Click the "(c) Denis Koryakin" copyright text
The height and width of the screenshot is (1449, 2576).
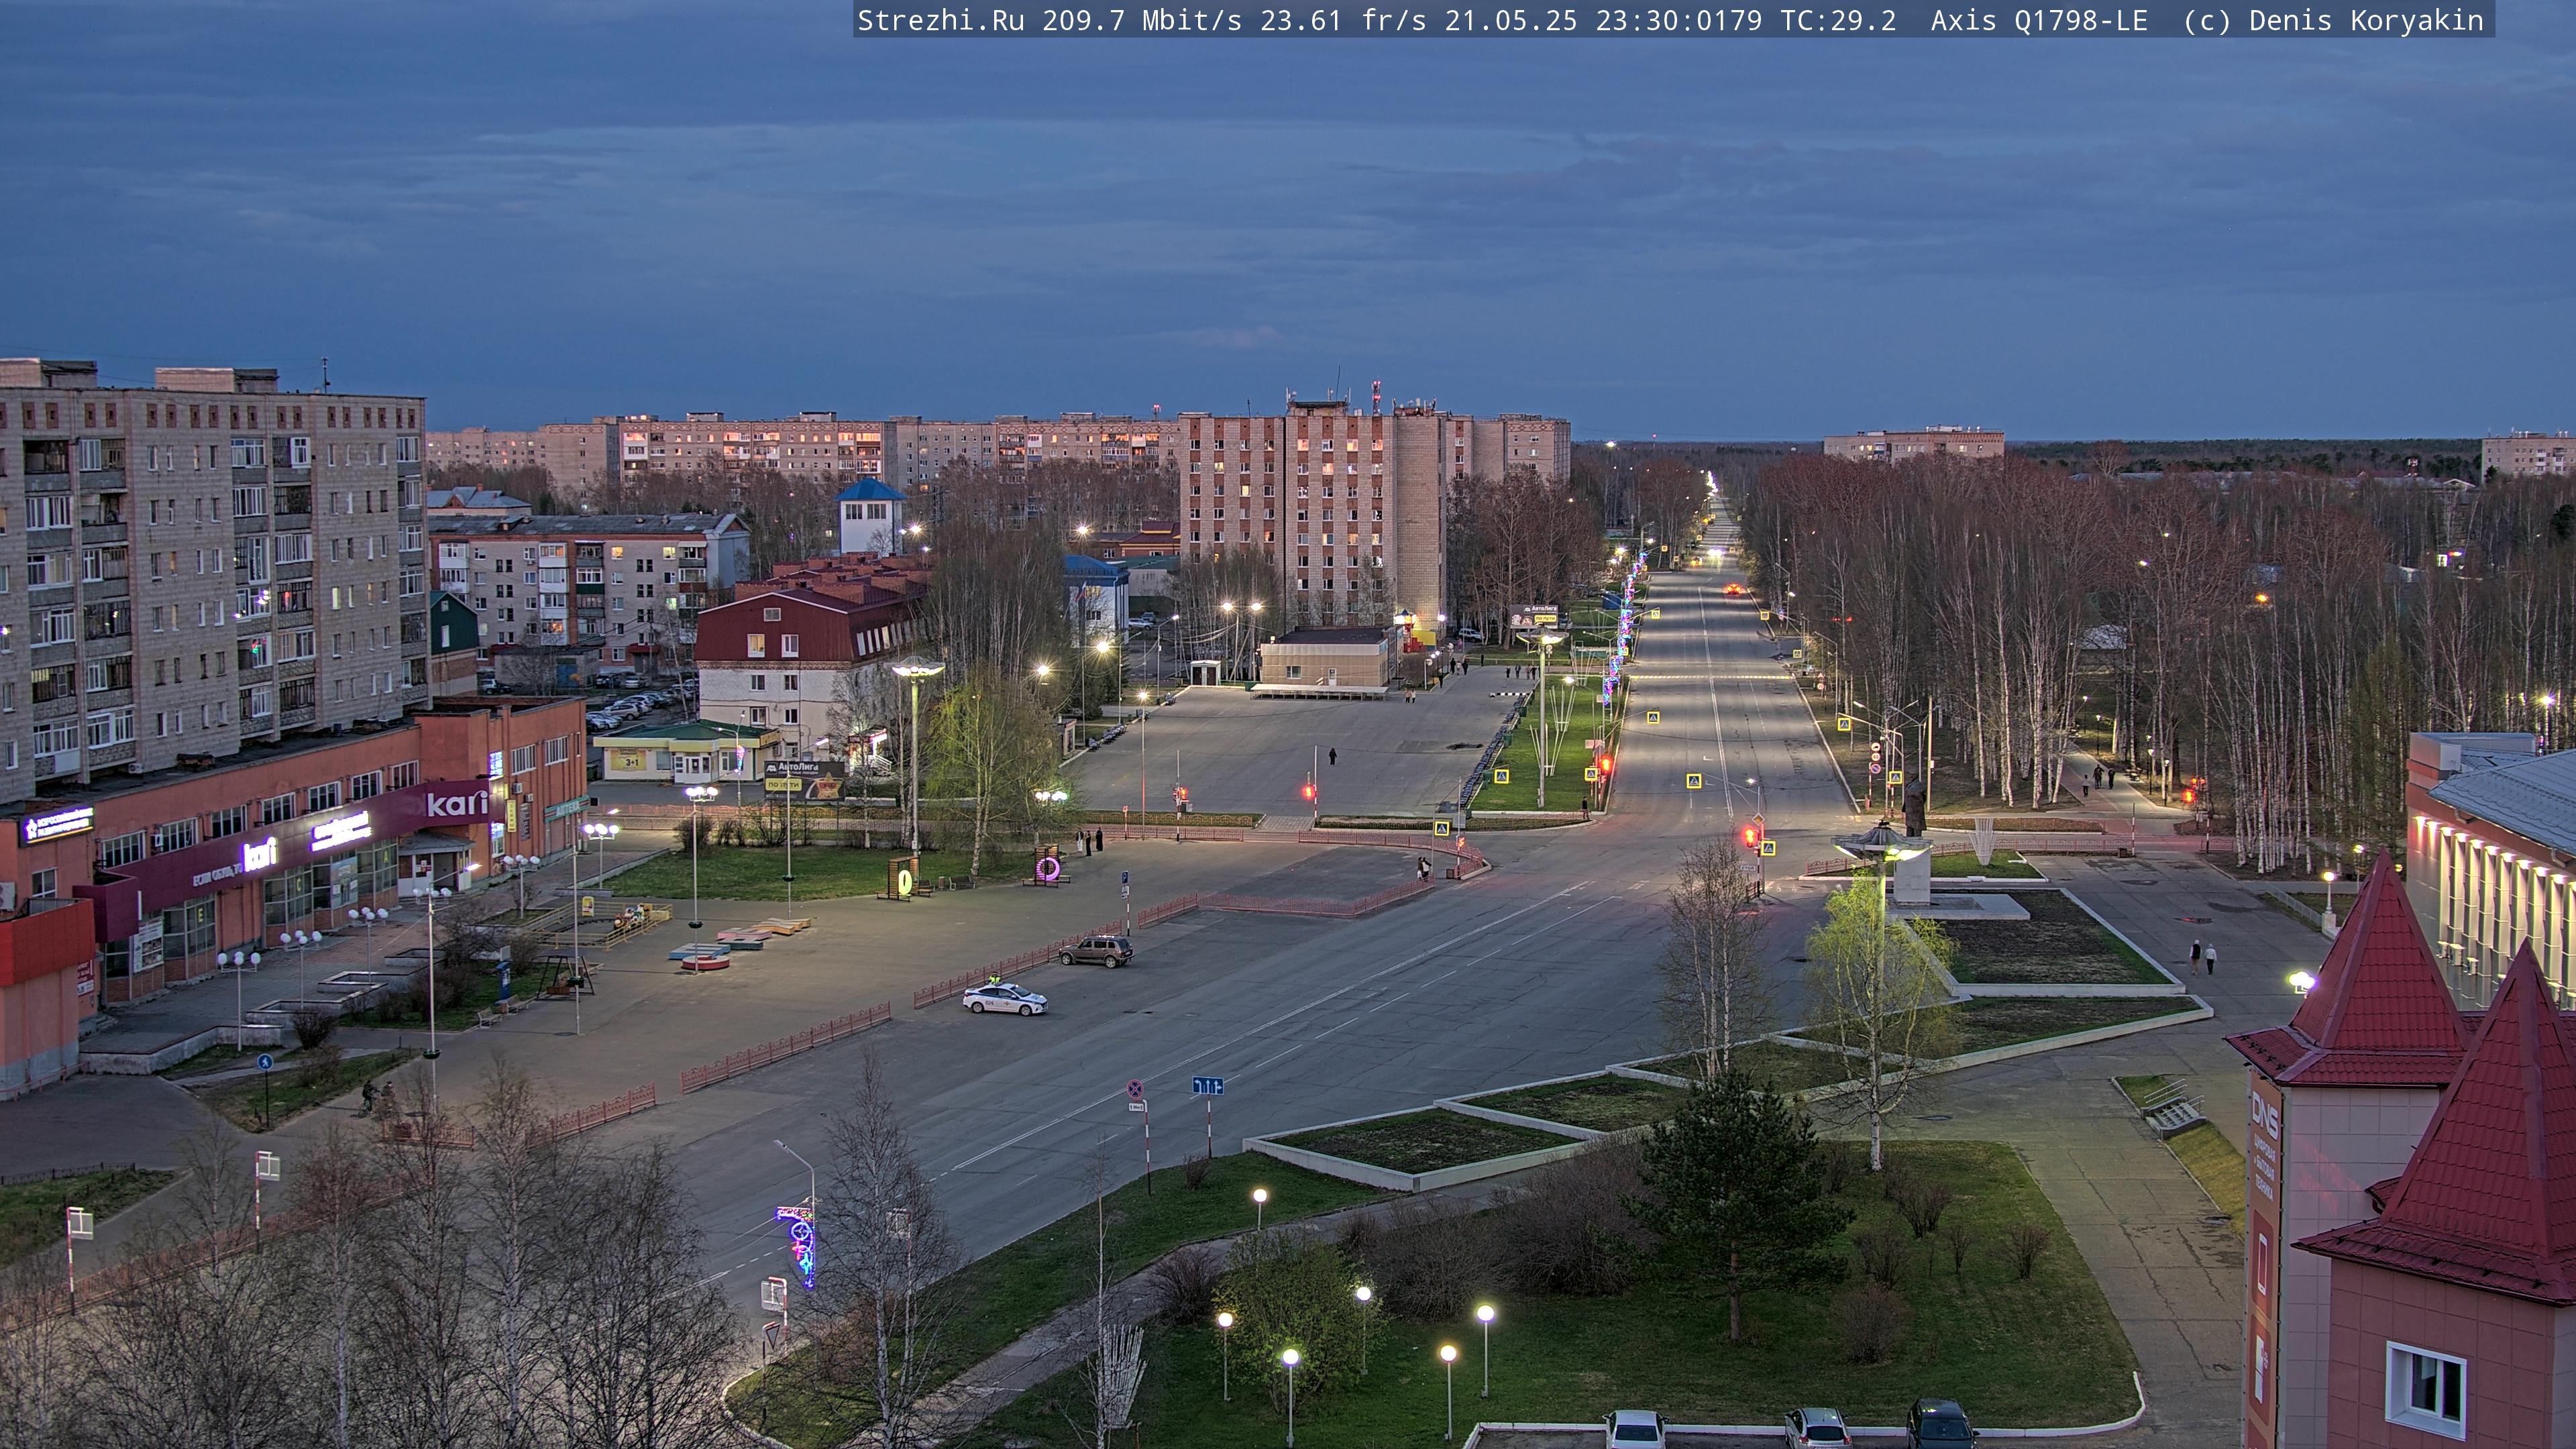pyautogui.click(x=2333, y=20)
